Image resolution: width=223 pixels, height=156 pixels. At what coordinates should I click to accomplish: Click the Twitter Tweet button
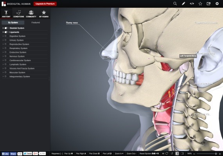28,154
